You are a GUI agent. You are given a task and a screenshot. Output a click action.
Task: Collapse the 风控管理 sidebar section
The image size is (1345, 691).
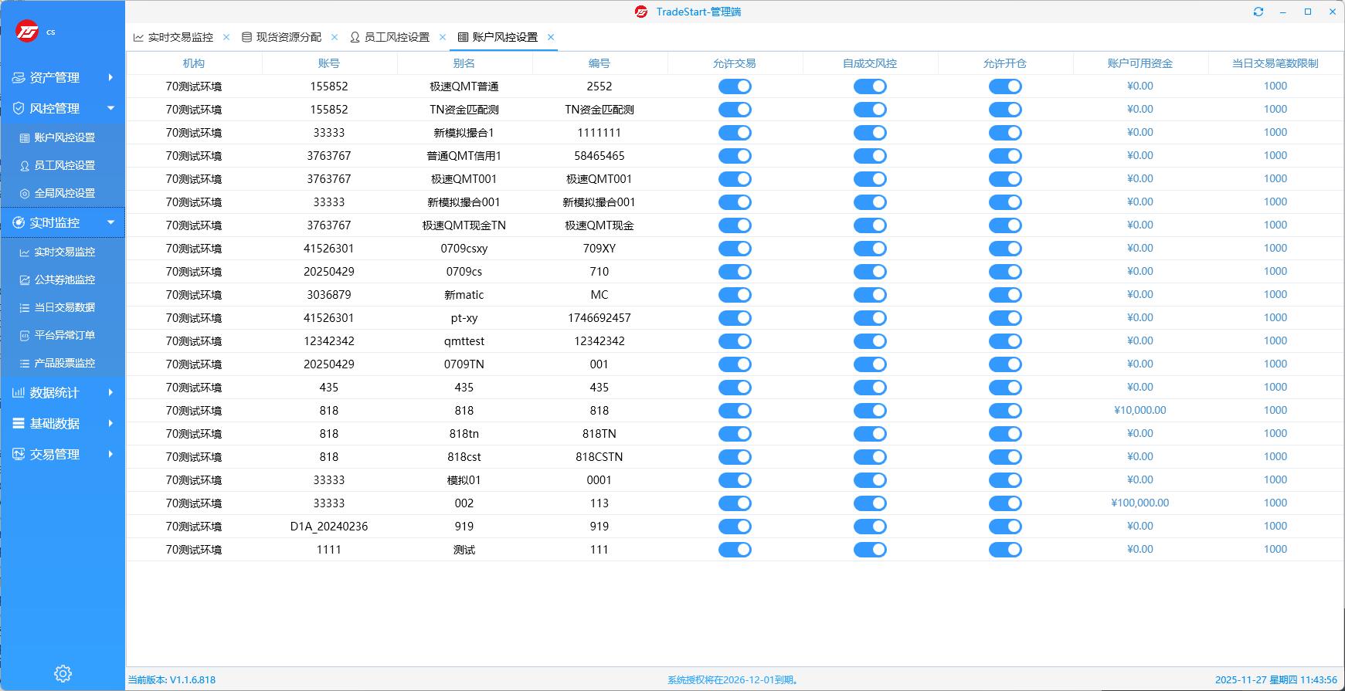coord(62,108)
